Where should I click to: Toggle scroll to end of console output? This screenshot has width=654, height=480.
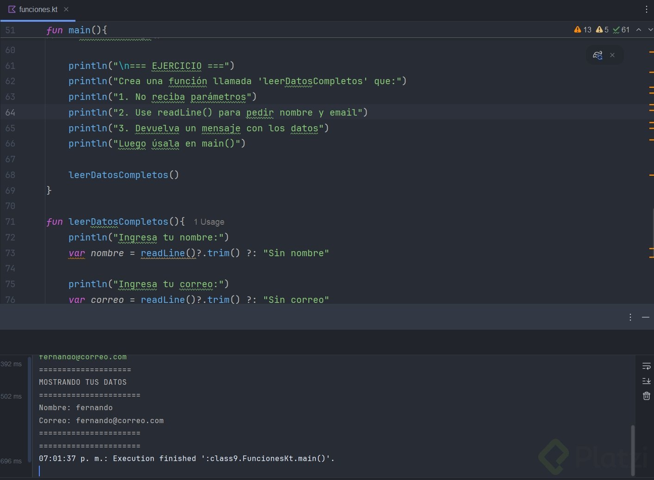[x=647, y=381]
